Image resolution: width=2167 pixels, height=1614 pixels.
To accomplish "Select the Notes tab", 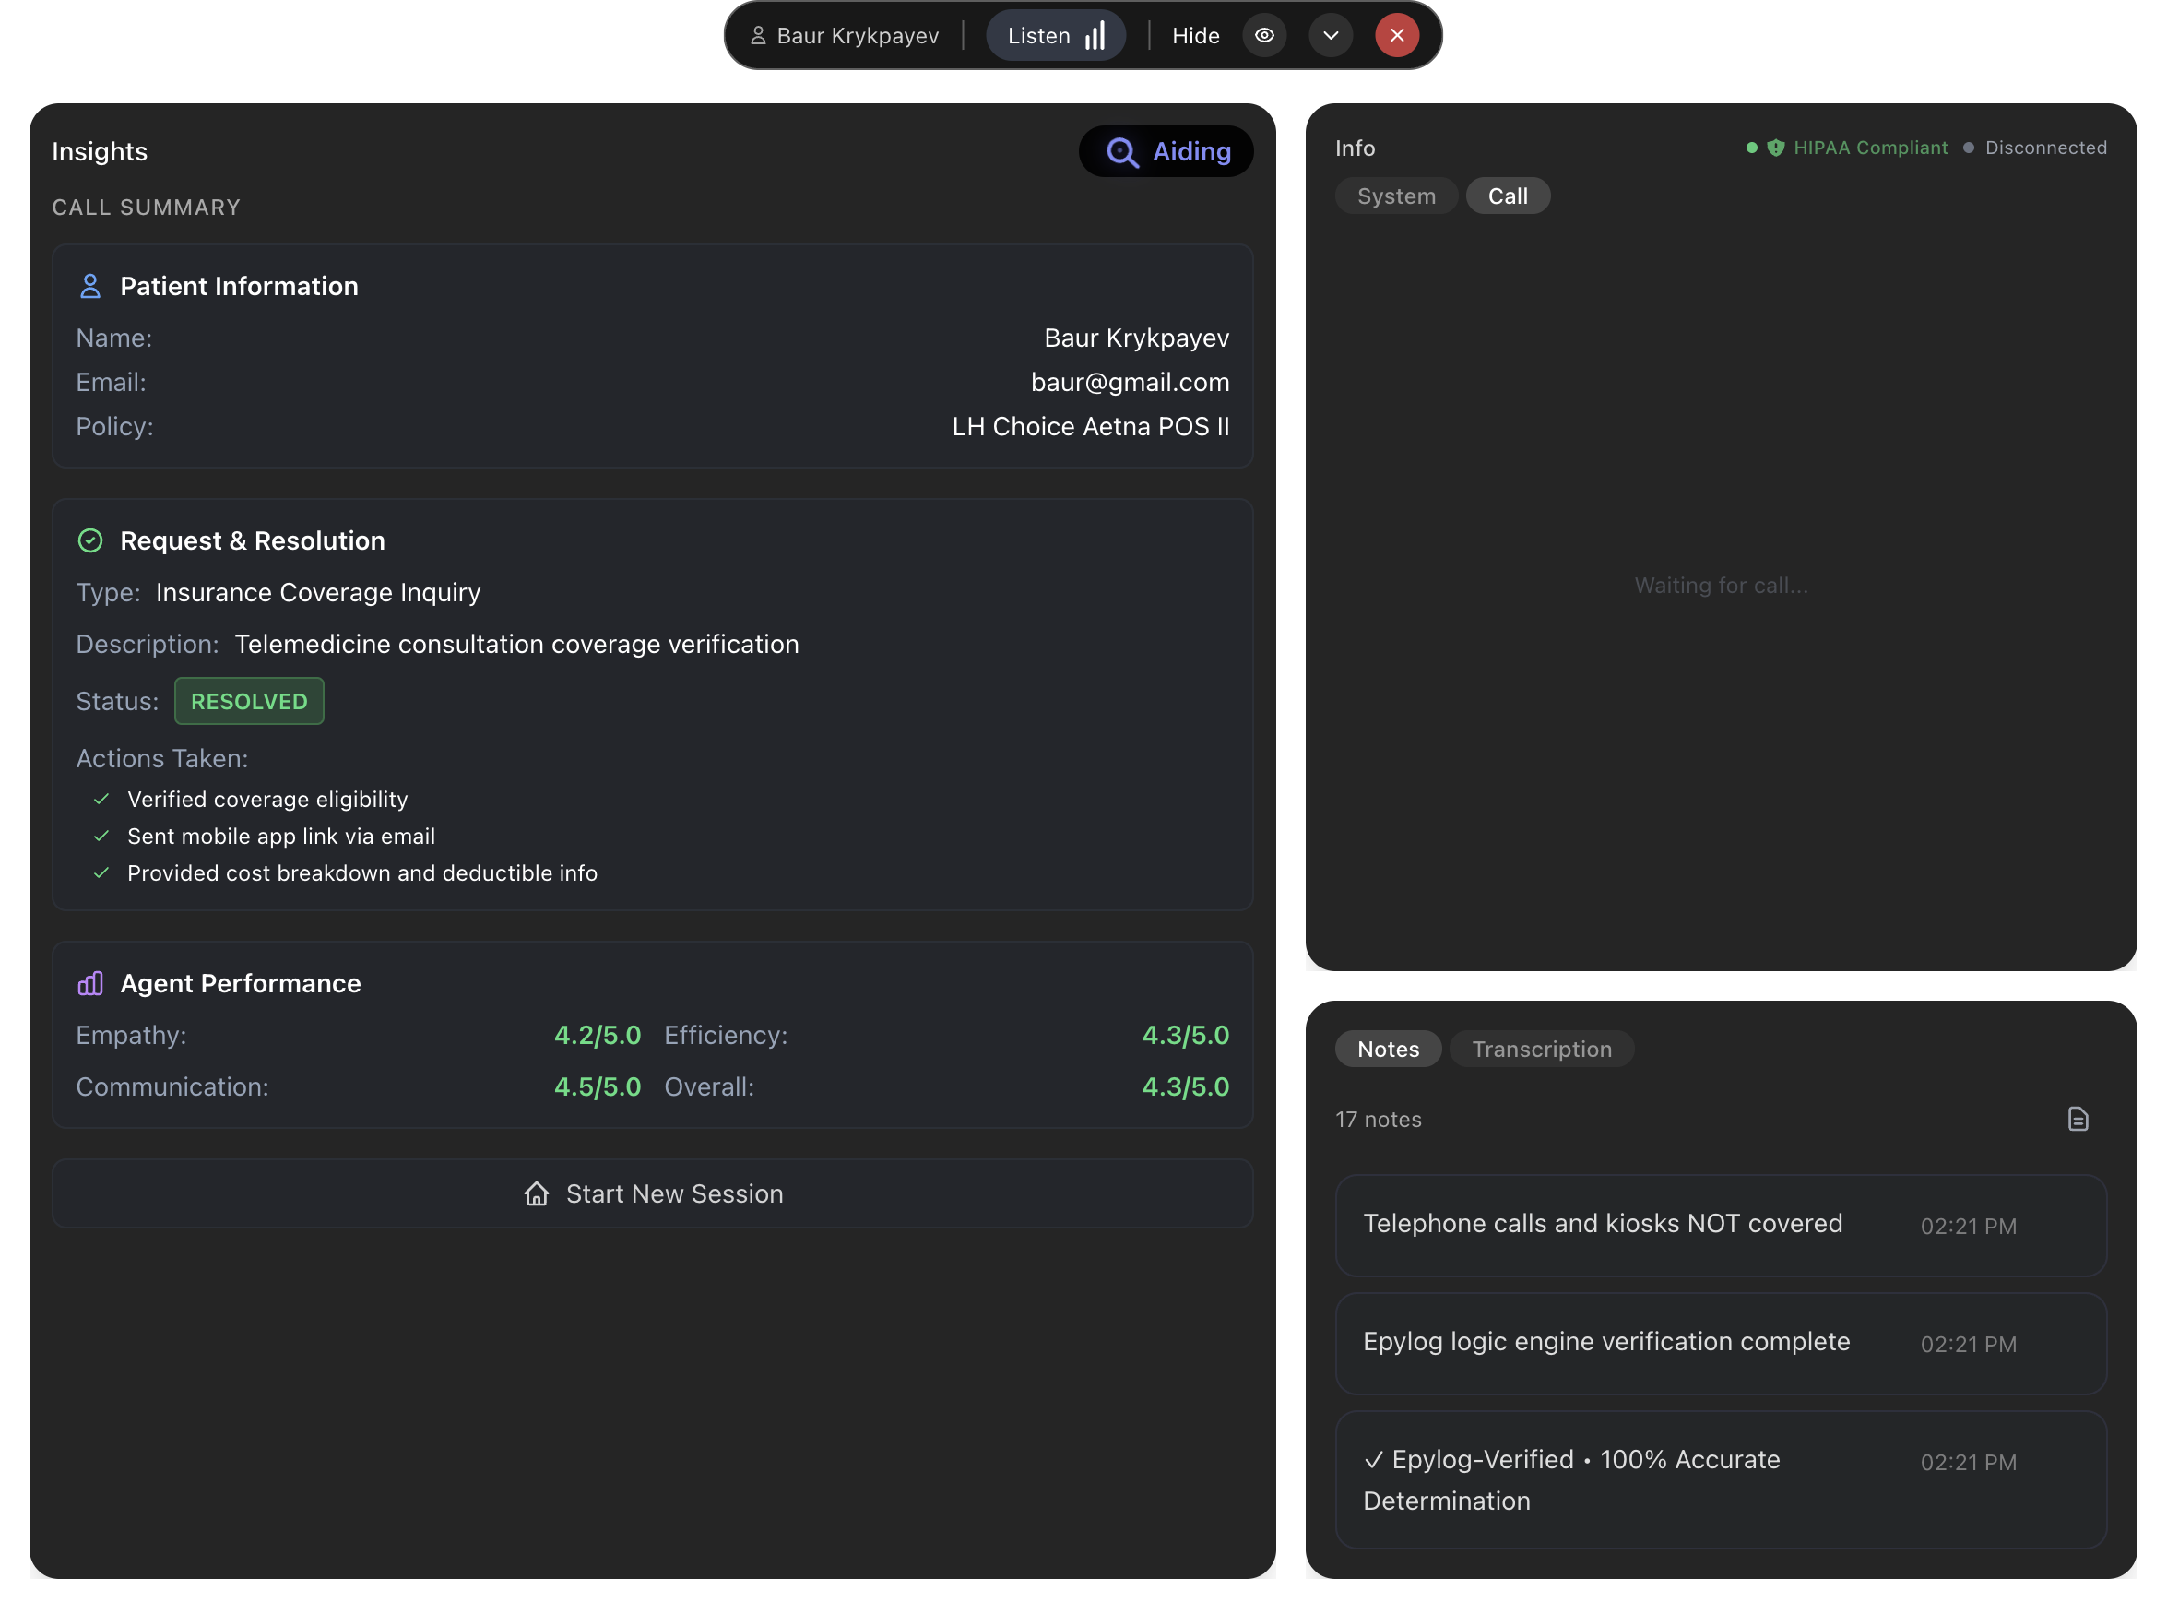I will pos(1388,1049).
